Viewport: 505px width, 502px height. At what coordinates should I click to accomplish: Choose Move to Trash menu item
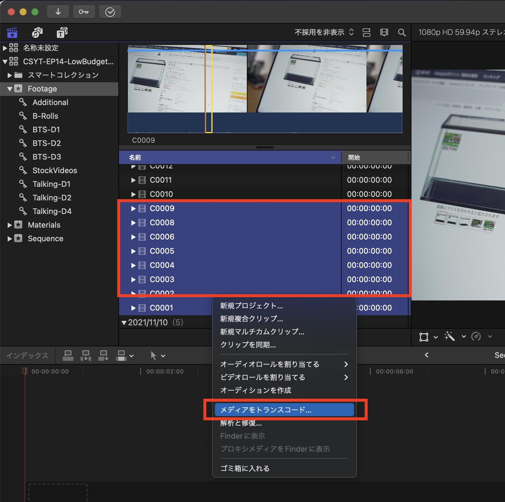pos(245,468)
